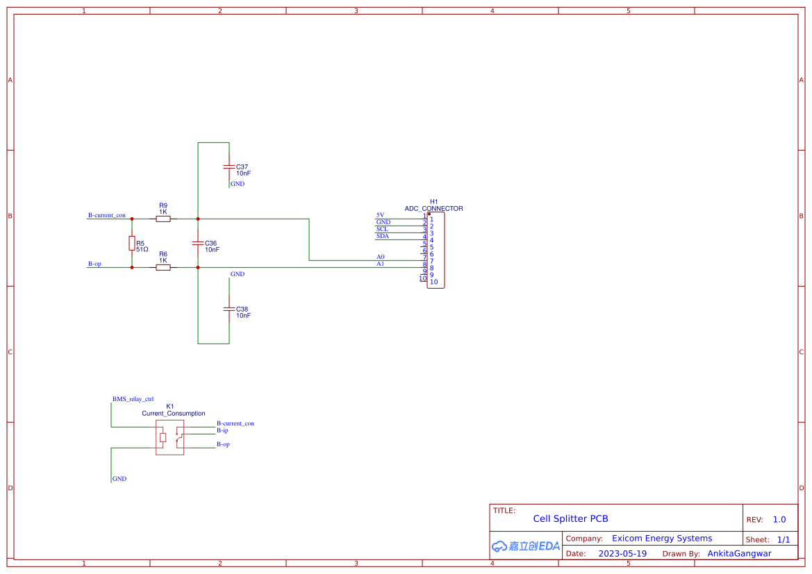Select the H1 ADC_CONNECTOR symbol
The width and height of the screenshot is (812, 574).
click(436, 250)
